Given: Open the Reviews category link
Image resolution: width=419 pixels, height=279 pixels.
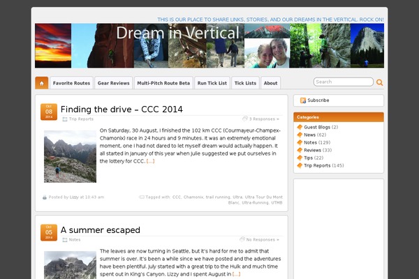Looking at the screenshot, I should click(312, 150).
